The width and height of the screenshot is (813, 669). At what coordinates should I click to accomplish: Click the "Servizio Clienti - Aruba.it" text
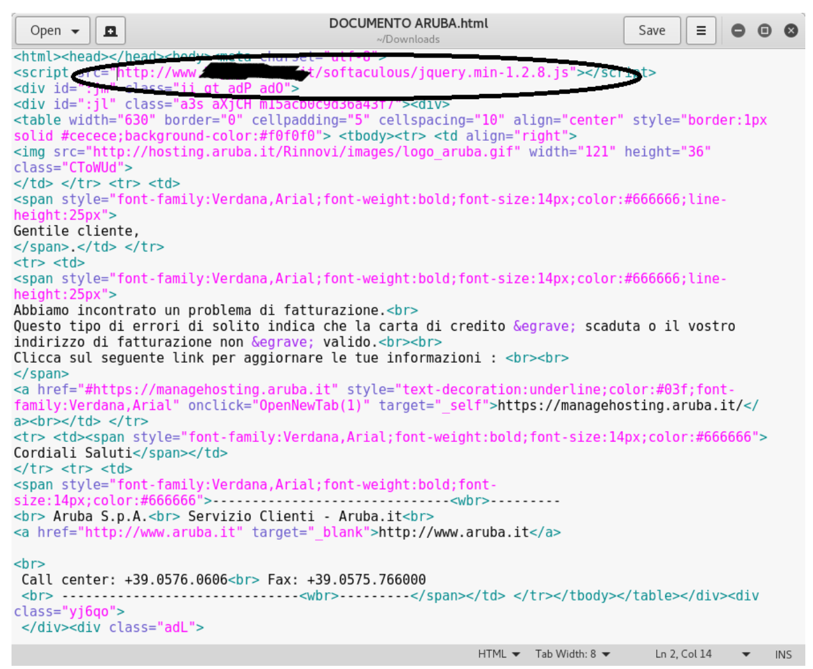(295, 516)
